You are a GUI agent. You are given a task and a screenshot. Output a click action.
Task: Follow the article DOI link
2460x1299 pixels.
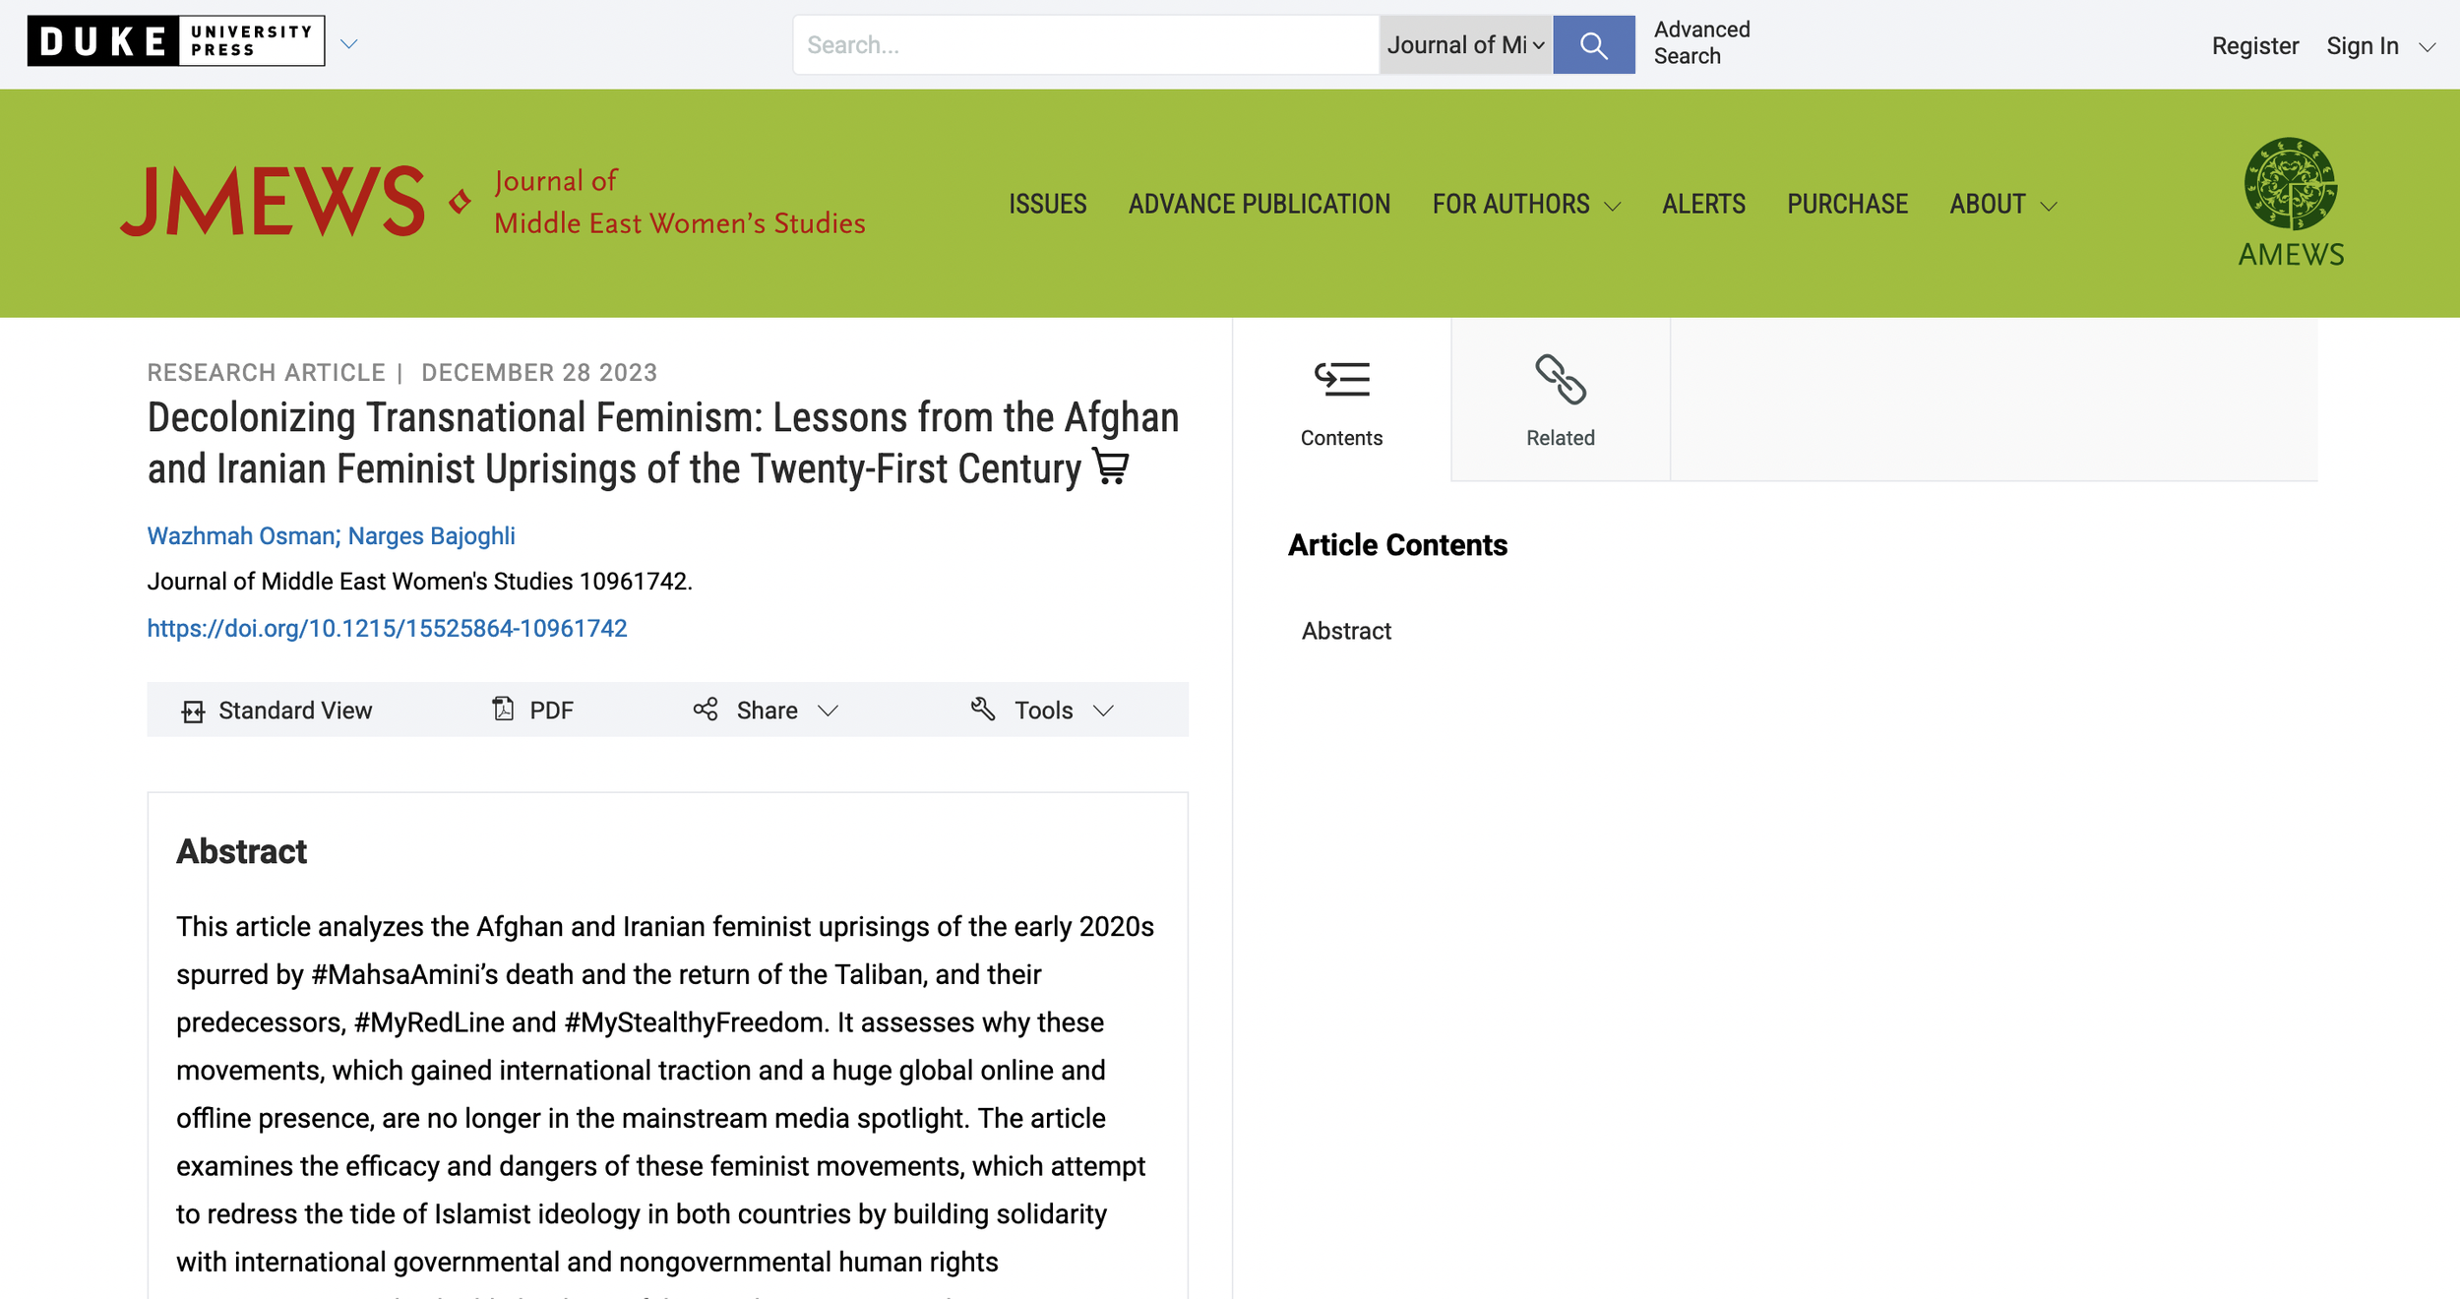[387, 629]
